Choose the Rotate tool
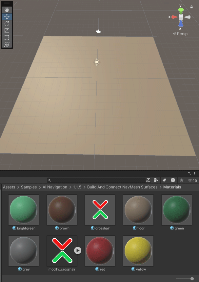Screen dimensions: 199x282 [x=7, y=24]
